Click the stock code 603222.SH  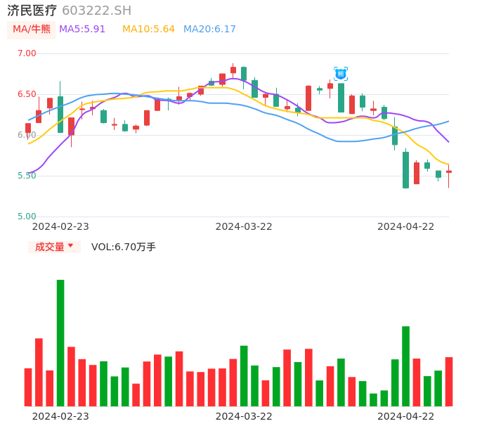[96, 11]
